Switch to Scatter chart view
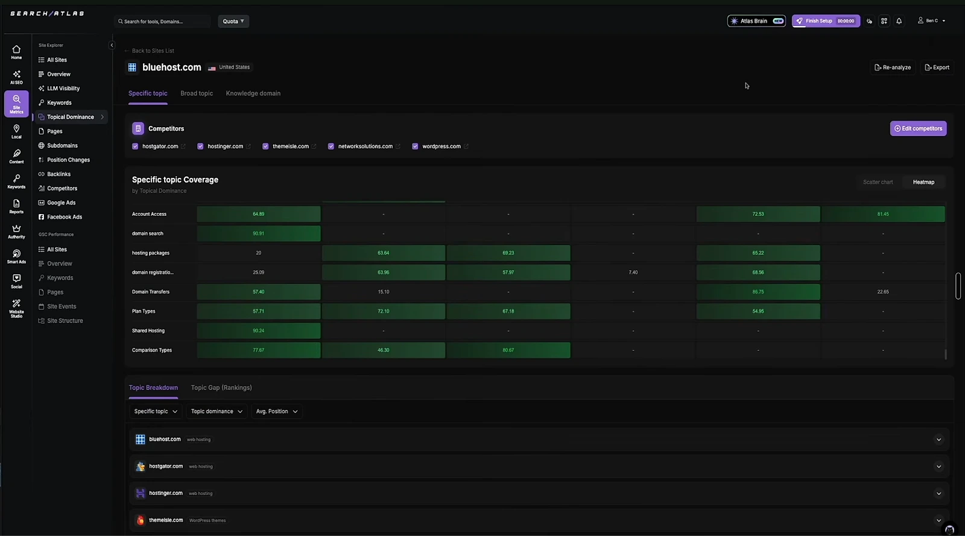This screenshot has height=536, width=965. point(878,182)
